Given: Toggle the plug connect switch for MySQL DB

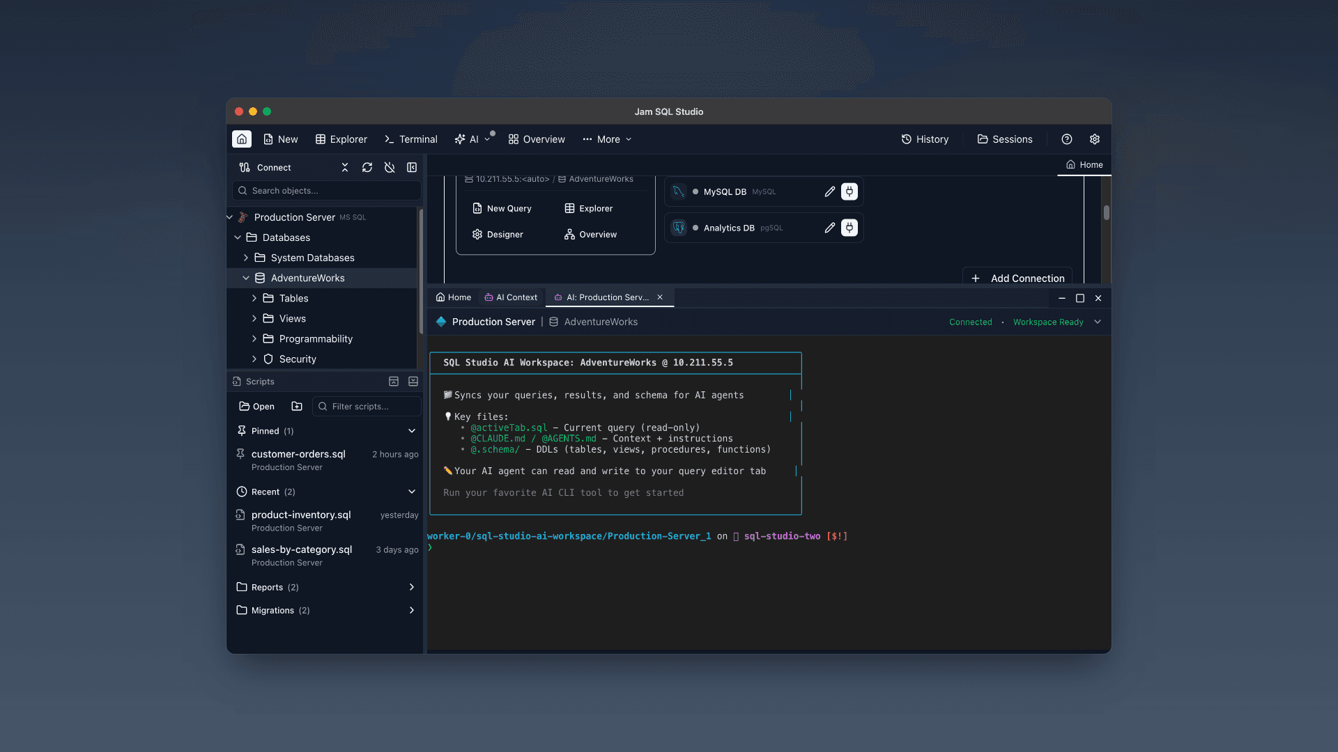Looking at the screenshot, I should point(849,191).
